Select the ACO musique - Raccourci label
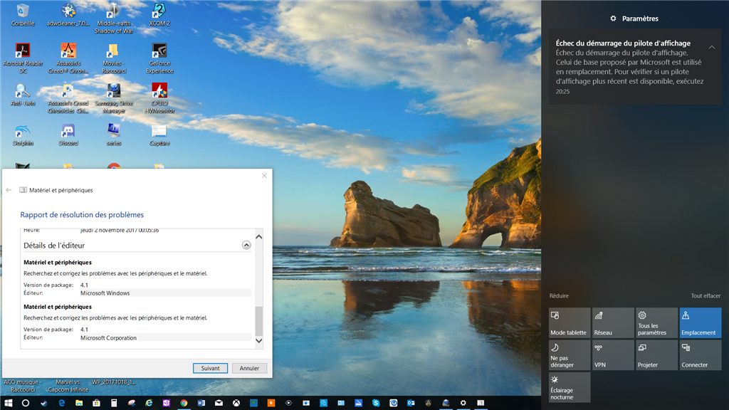This screenshot has width=729, height=410. (23, 386)
